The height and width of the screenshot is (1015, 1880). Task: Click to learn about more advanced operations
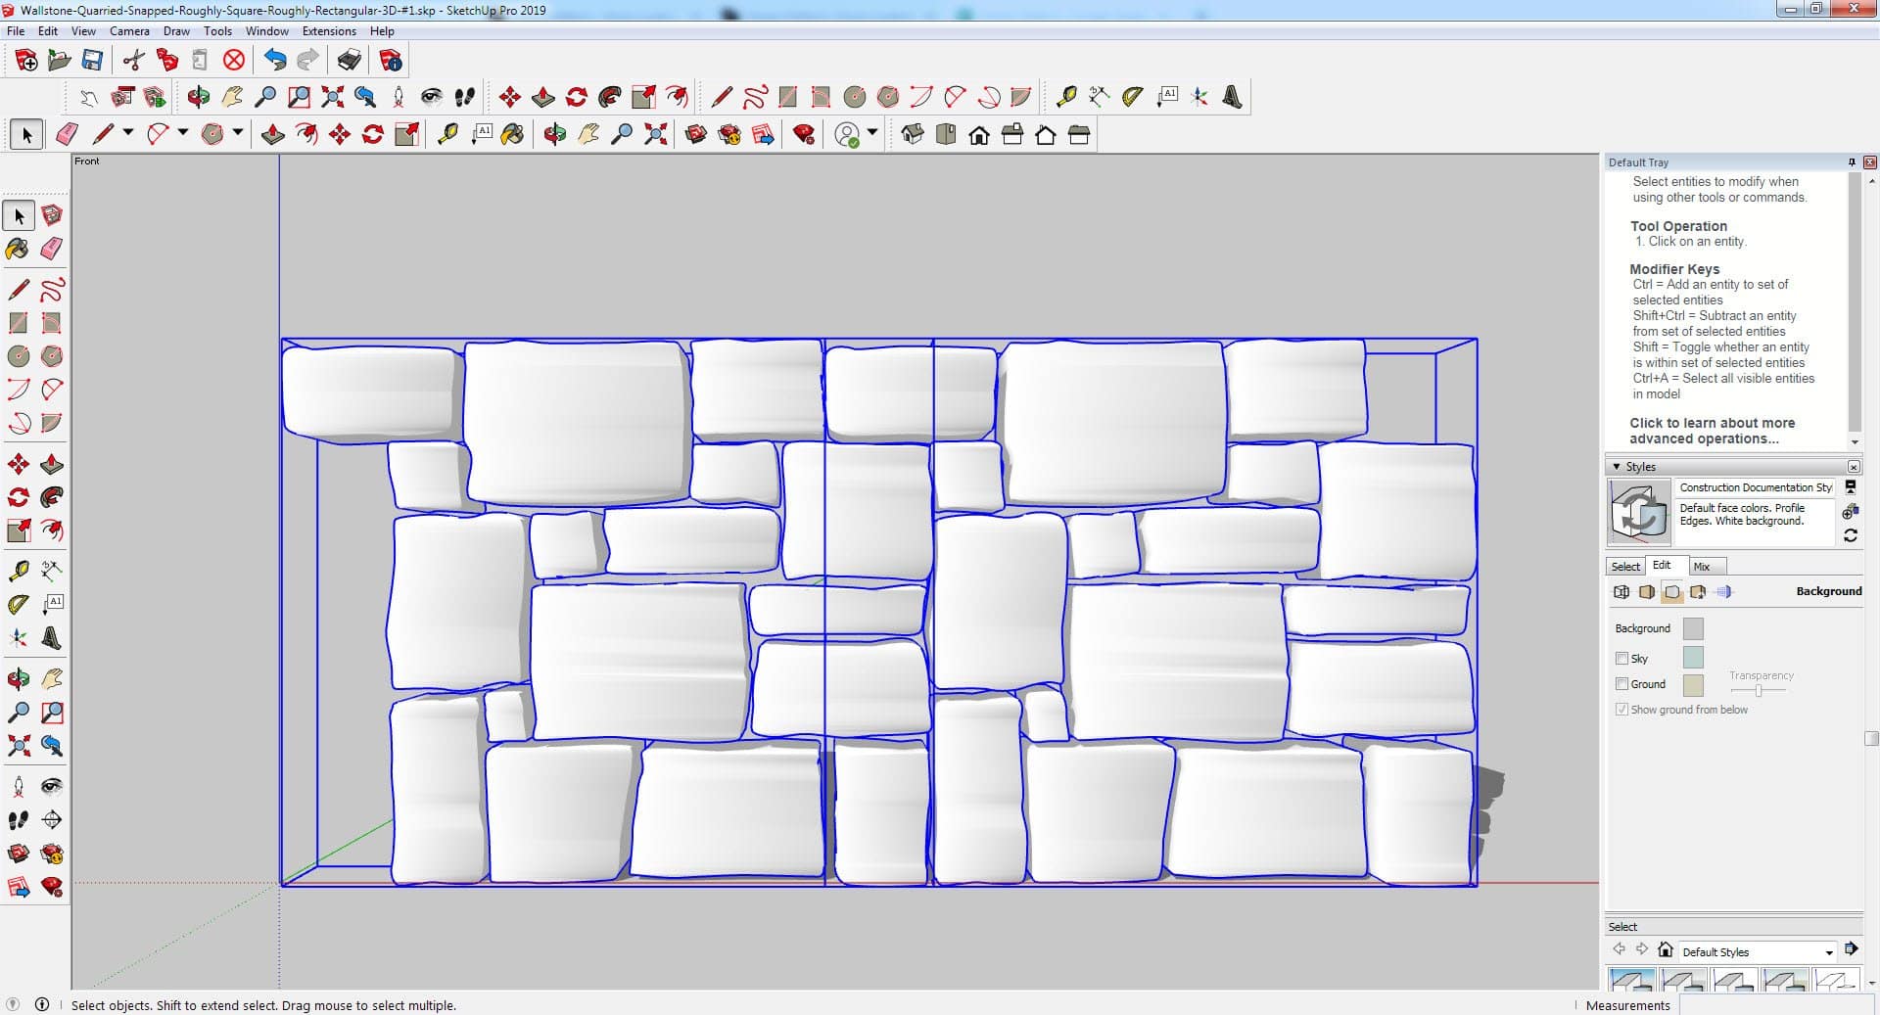(x=1712, y=431)
